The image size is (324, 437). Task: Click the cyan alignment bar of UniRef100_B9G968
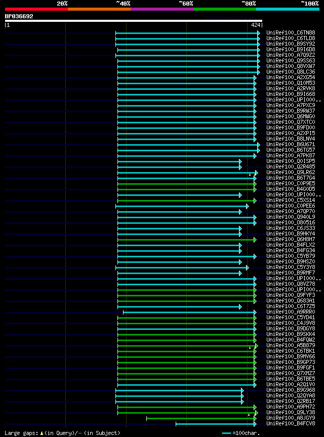pos(180,390)
